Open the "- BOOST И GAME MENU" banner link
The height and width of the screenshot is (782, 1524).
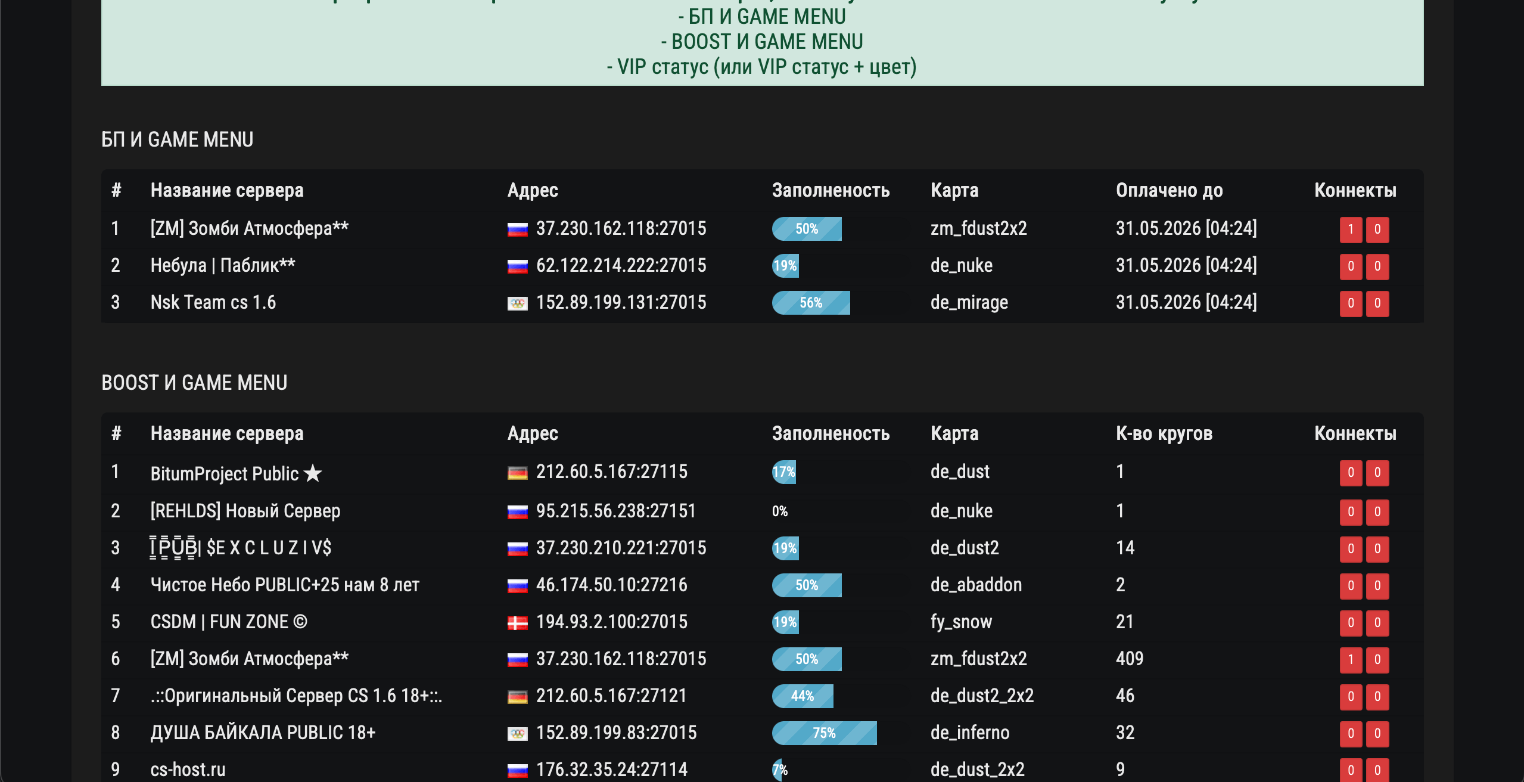pyautogui.click(x=762, y=42)
